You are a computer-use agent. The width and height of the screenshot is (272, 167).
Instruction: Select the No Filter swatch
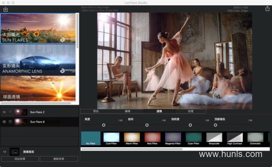point(91,138)
